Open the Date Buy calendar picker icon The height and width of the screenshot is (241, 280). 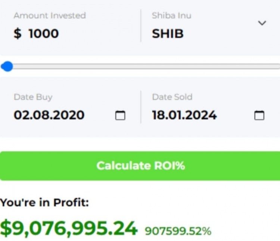tap(120, 115)
